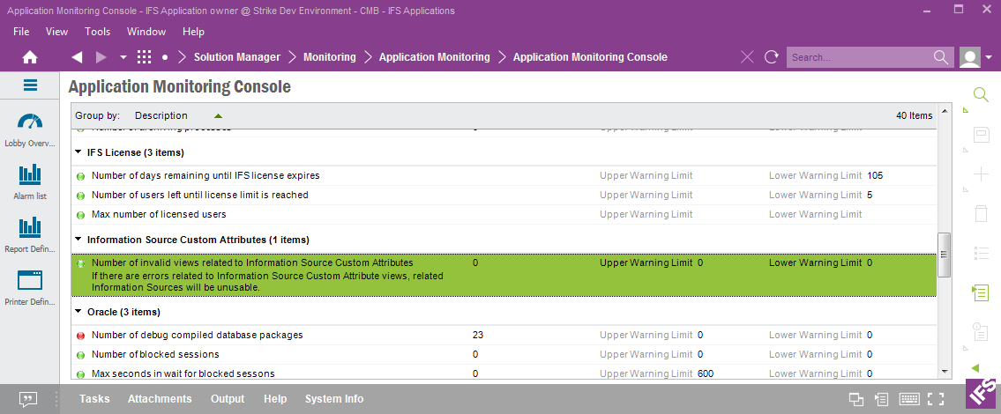The width and height of the screenshot is (1001, 414).
Task: Collapse the Oracle group
Action: (x=78, y=313)
